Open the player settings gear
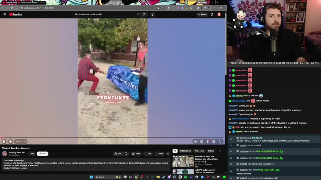Screen dimensions: 321x180 coord(208,141)
